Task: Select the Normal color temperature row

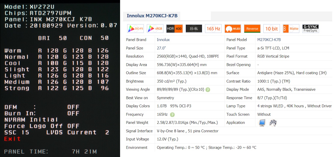Action: coord(57,57)
